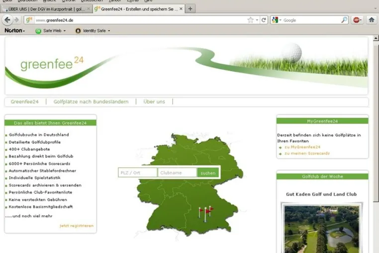Screen dimensions: 379x253
Task: Click the browser forward arrow
Action: (17, 20)
